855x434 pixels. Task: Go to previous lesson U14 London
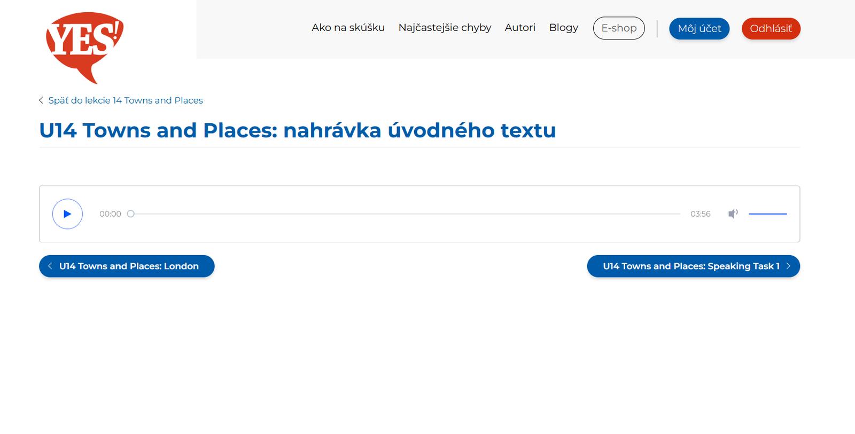(x=129, y=266)
